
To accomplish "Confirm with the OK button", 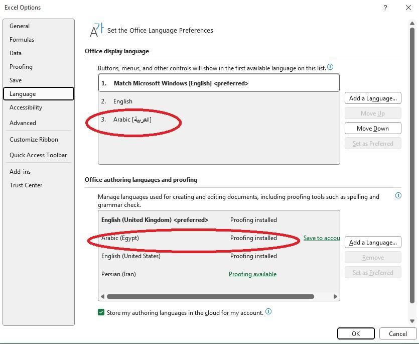I will click(x=356, y=333).
